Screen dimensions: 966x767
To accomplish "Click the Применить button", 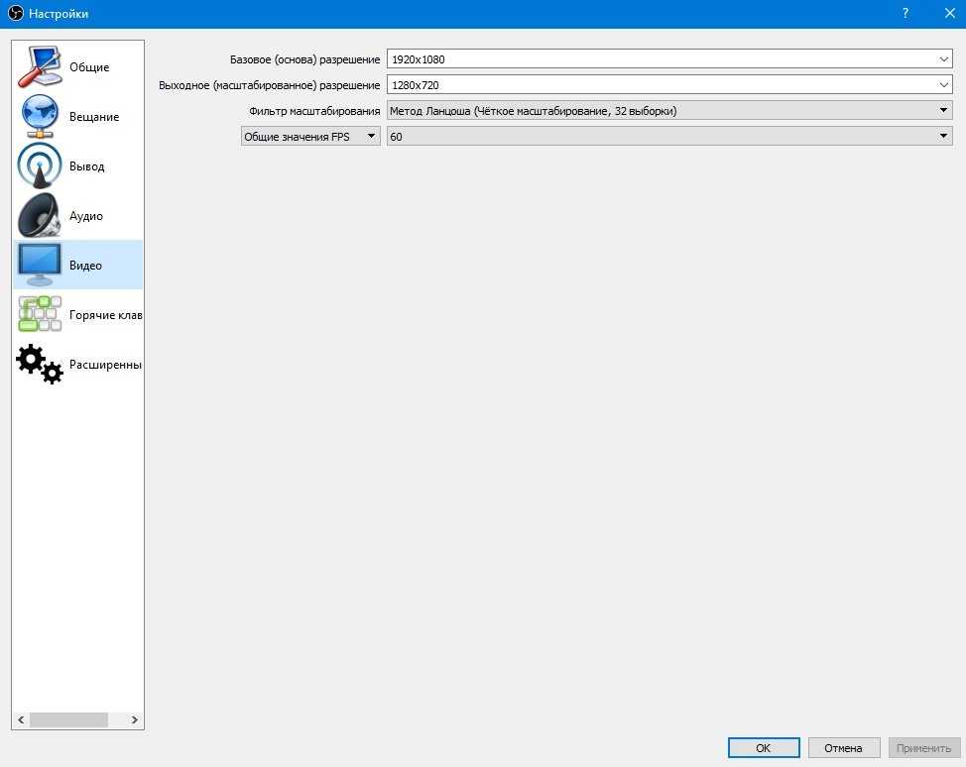I will 923,747.
